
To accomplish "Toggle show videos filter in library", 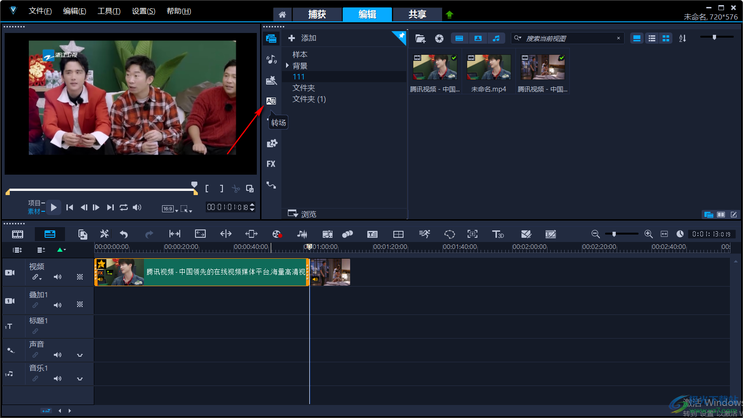I will tap(459, 39).
